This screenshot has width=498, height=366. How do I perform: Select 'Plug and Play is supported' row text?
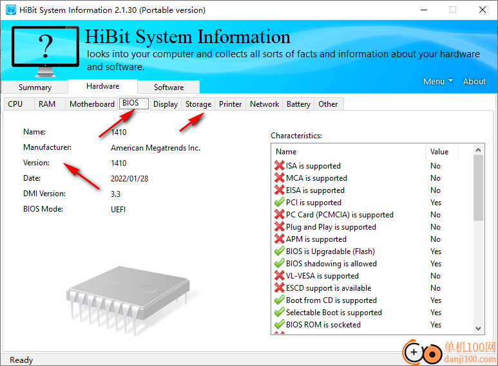(331, 227)
